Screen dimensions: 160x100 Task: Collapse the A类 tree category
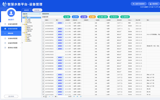coord(23,16)
